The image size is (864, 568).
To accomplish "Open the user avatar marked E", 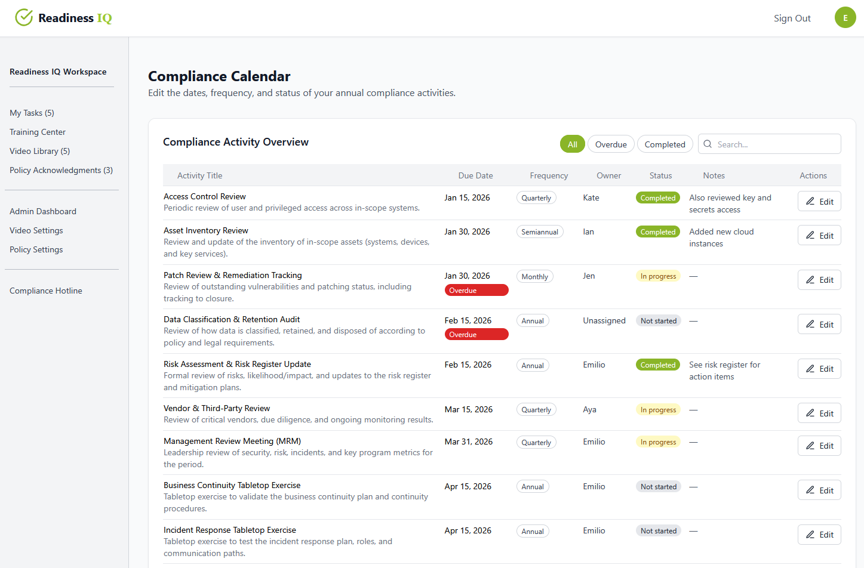I will pyautogui.click(x=845, y=17).
